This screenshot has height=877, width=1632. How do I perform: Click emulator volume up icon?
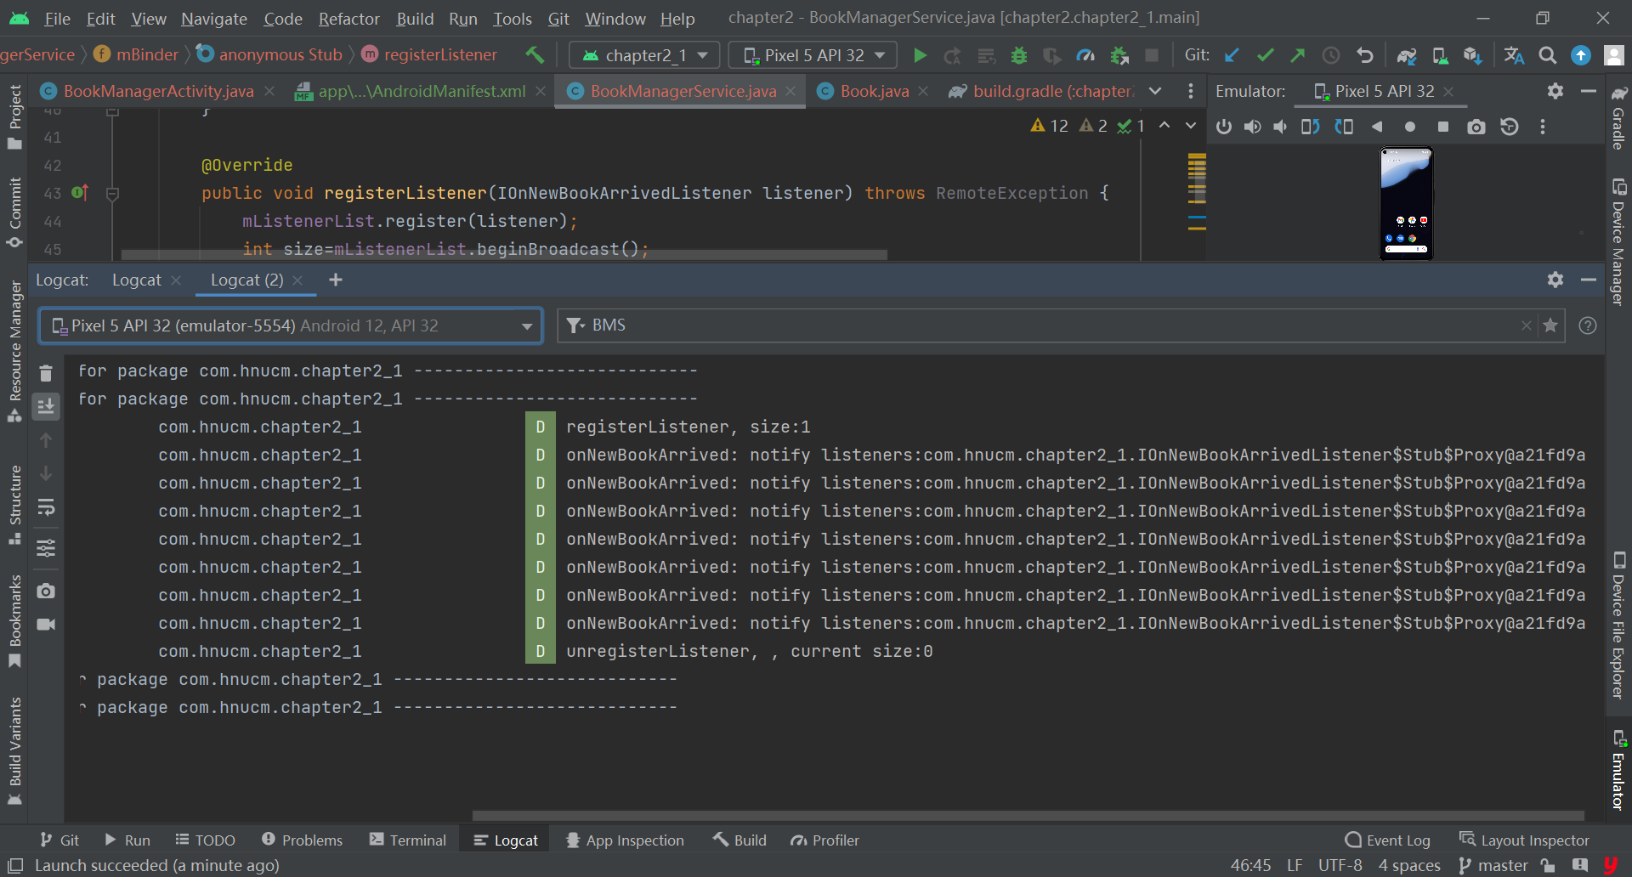[1253, 127]
